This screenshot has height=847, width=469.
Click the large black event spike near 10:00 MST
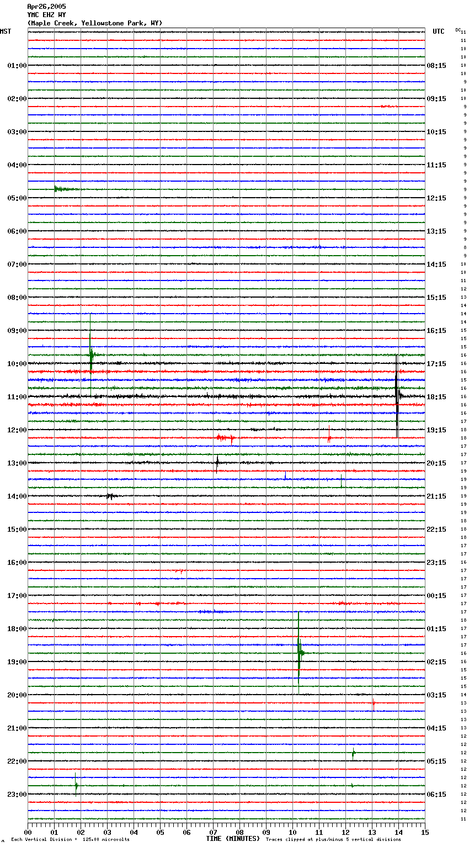coord(397,396)
